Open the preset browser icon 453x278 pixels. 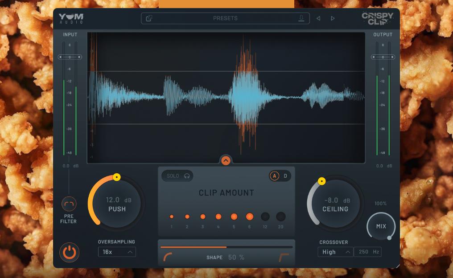pos(149,18)
